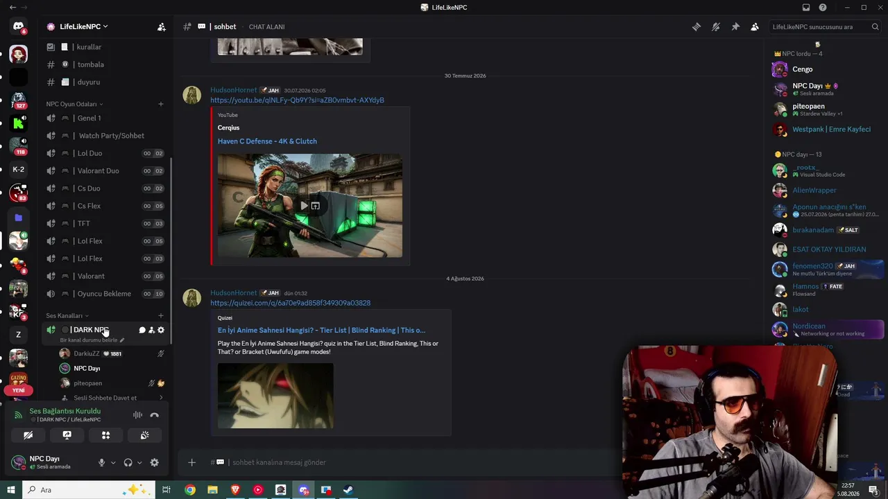888x499 pixels.
Task: Share your screen
Action: [67, 435]
